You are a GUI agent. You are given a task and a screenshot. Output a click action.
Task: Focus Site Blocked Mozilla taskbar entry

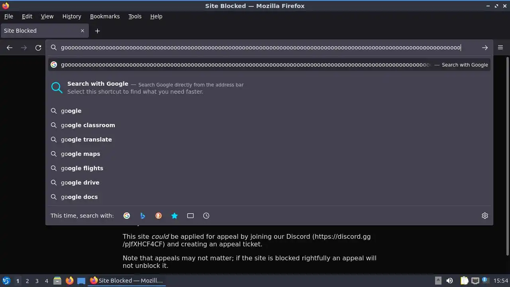click(x=127, y=281)
